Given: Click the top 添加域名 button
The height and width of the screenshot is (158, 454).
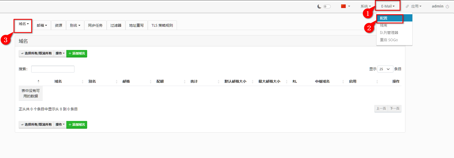Looking at the screenshot, I should [x=77, y=53].
